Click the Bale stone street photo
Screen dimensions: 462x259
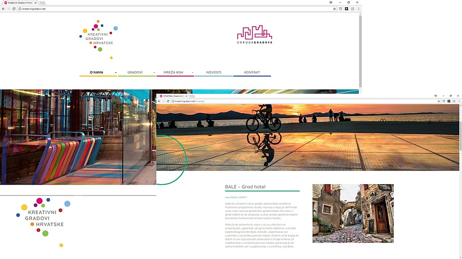[x=353, y=213]
